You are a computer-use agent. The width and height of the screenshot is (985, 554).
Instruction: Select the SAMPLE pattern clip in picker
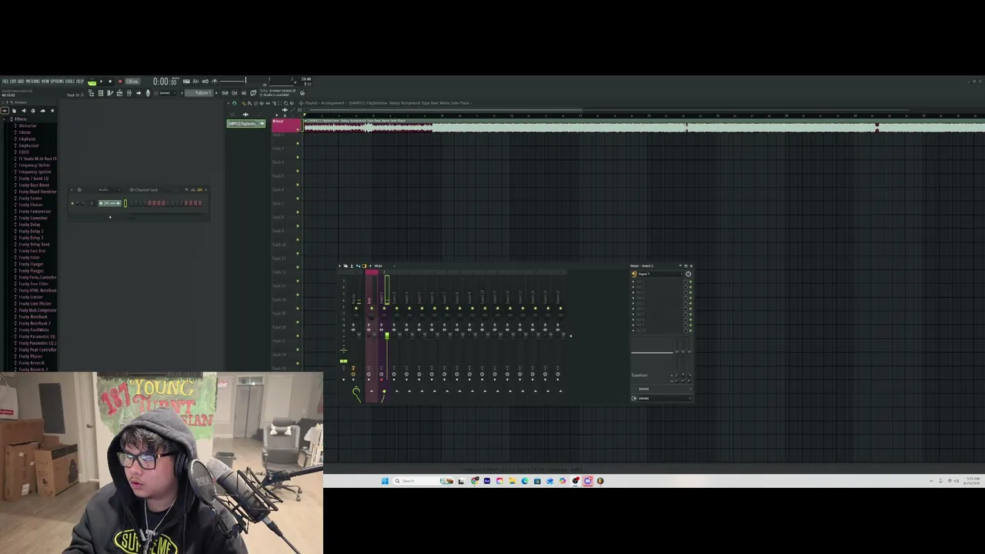click(246, 123)
